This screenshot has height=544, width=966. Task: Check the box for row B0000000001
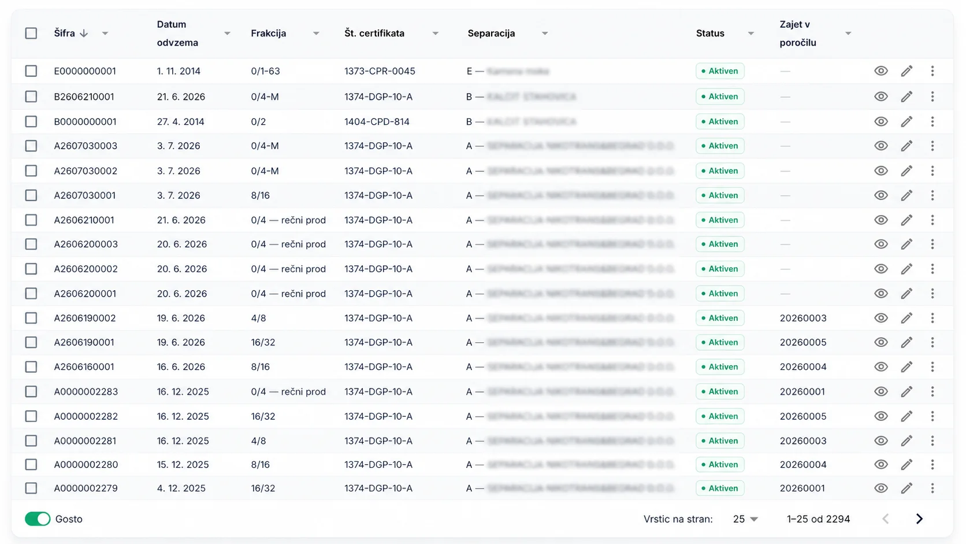point(31,121)
